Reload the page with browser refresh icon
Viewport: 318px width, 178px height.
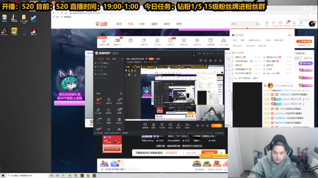(62, 13)
